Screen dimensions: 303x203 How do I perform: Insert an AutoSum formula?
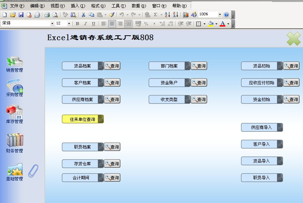pos(156,15)
